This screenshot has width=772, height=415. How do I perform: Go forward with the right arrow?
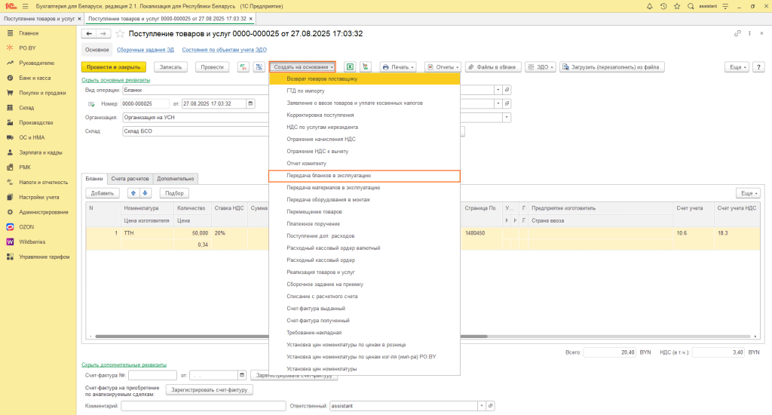point(103,33)
